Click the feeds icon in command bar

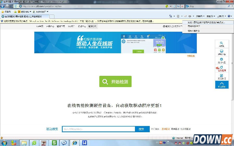[178, 16]
